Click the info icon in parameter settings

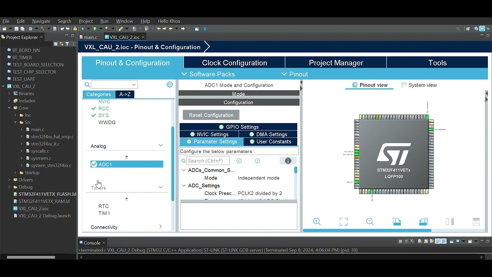288,161
